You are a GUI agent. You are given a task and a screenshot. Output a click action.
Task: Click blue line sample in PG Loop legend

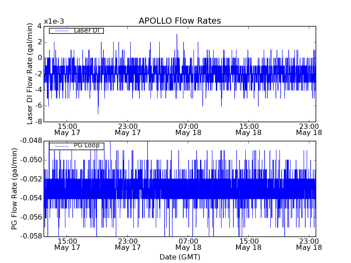click(x=61, y=146)
